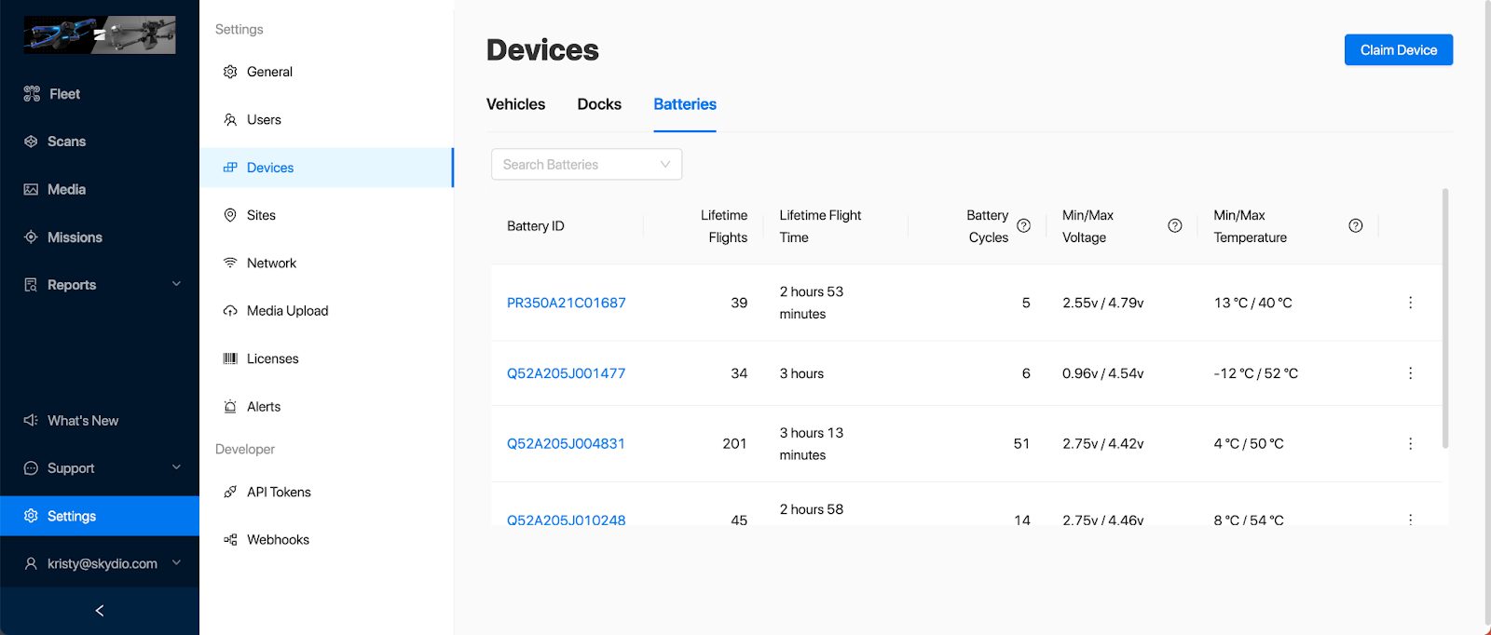1491x635 pixels.
Task: Click the battery table vertical scrollbar
Action: pyautogui.click(x=1445, y=317)
